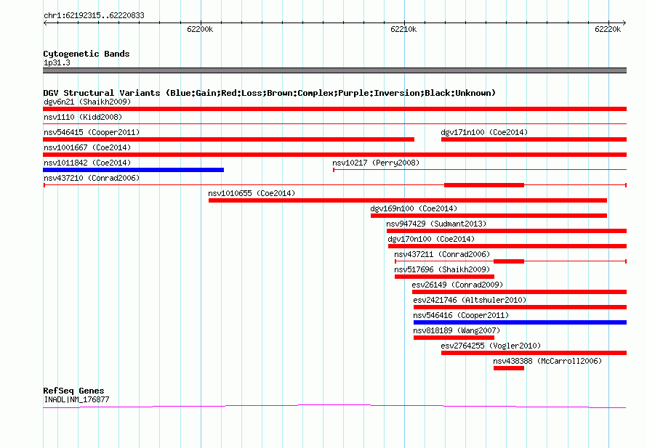Click esv26149 (Conrad2009) label
The width and height of the screenshot is (647, 448).
coord(457,285)
